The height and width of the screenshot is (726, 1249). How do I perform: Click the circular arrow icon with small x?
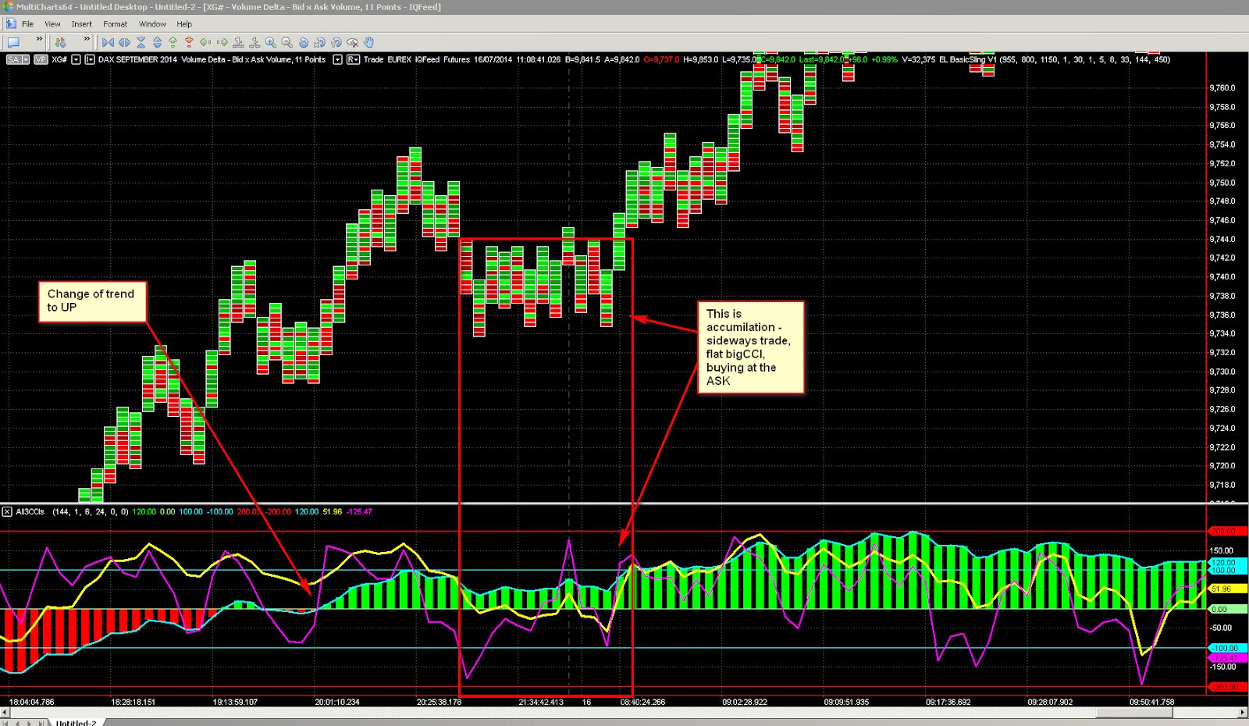[319, 42]
